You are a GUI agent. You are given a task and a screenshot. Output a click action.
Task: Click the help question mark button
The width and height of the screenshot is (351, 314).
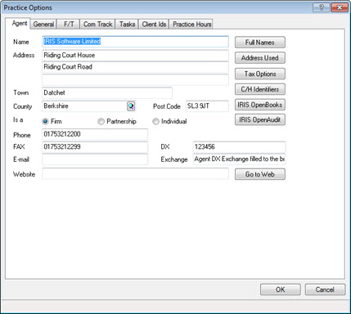321,7
